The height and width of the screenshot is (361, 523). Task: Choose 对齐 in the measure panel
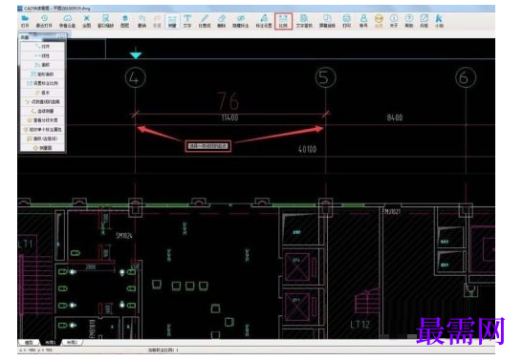pyautogui.click(x=42, y=46)
